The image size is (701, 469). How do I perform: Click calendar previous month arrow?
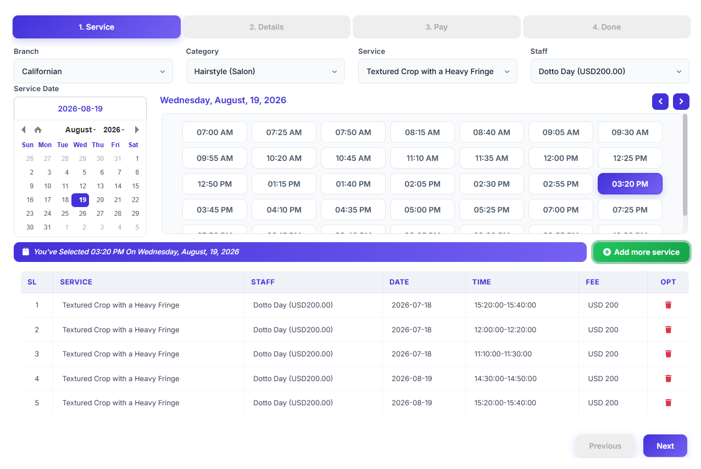click(x=23, y=130)
